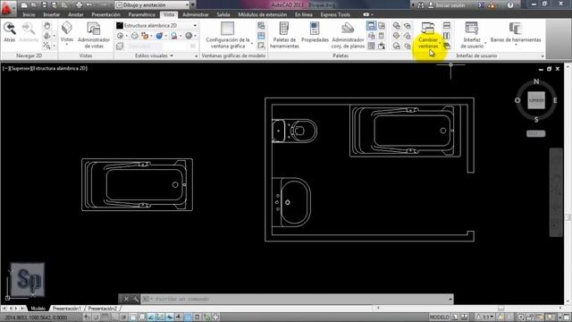Open the quick access toolbar customize arrow
Screen dimensions: 572x322
point(193,5)
